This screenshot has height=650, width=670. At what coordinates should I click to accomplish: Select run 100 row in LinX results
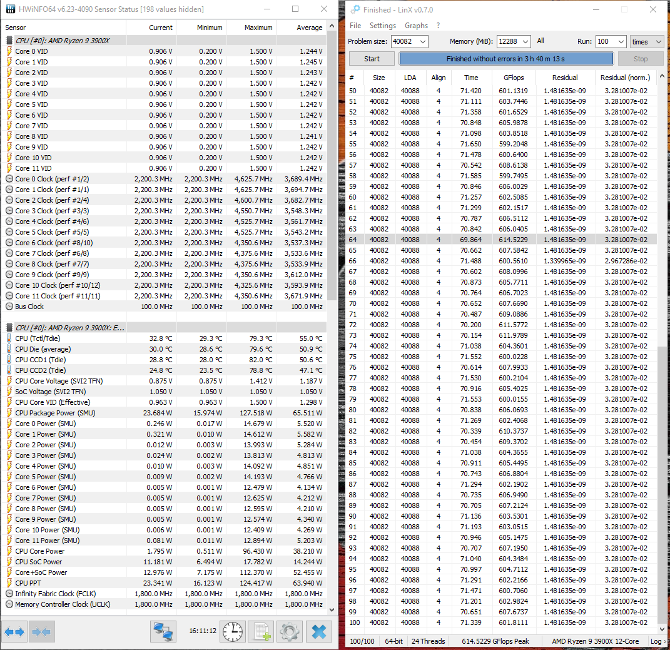(x=502, y=622)
